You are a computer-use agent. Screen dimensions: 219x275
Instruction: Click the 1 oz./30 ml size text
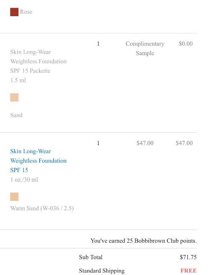24,179
